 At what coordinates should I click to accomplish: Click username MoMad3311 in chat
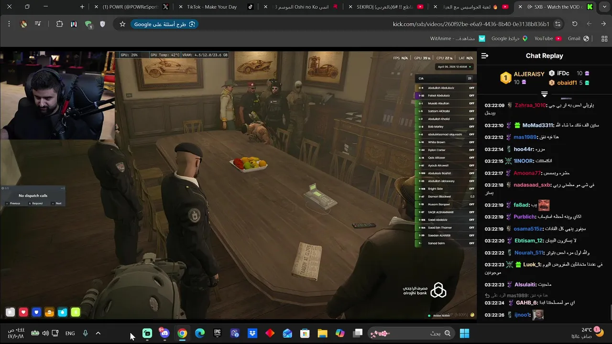tap(538, 126)
